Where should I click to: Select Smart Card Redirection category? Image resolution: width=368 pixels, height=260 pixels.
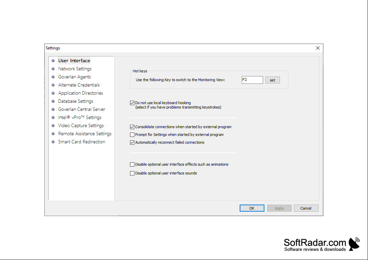pyautogui.click(x=82, y=142)
